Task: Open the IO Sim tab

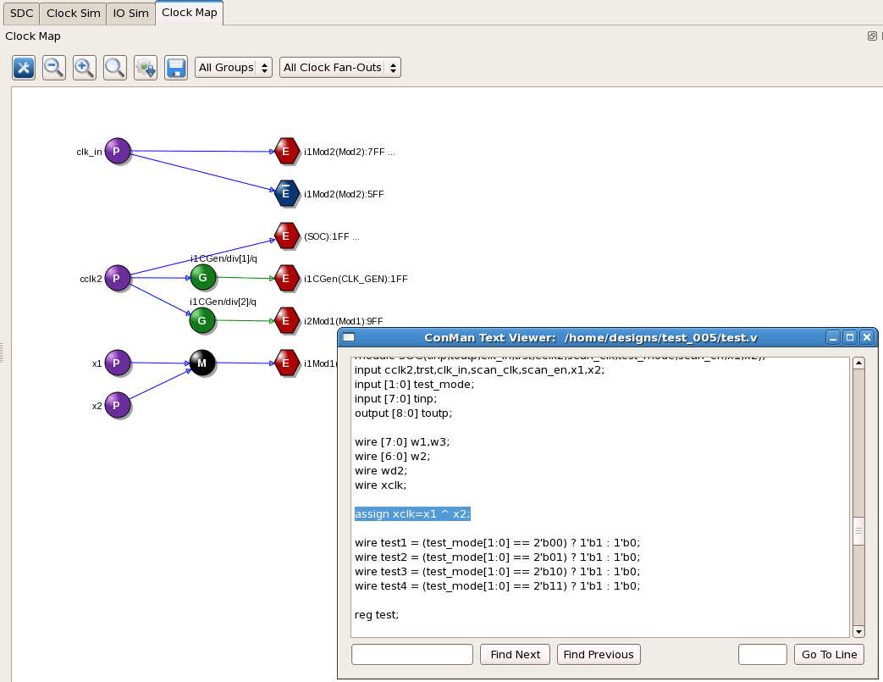Action: coord(130,13)
